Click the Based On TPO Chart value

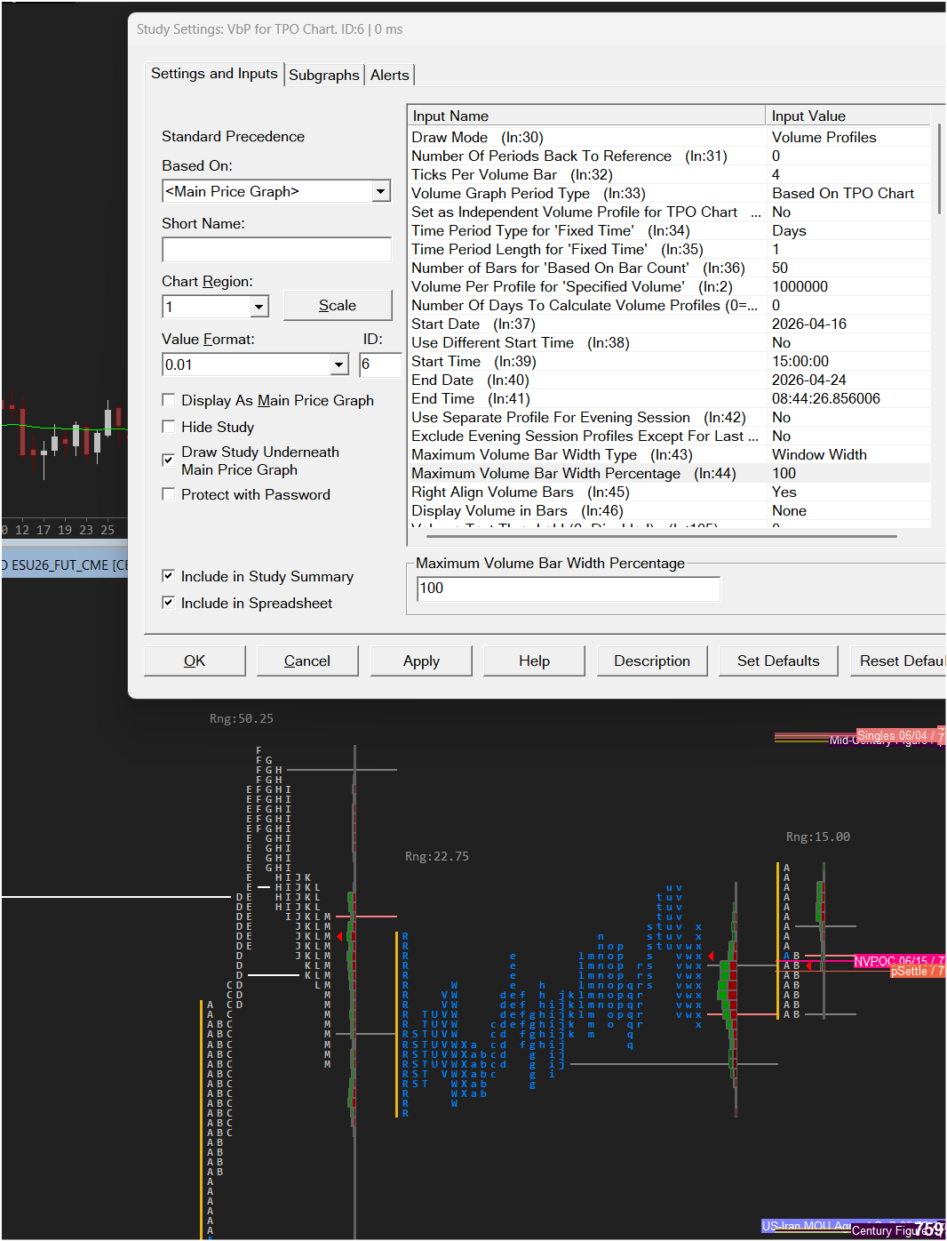pyautogui.click(x=848, y=193)
